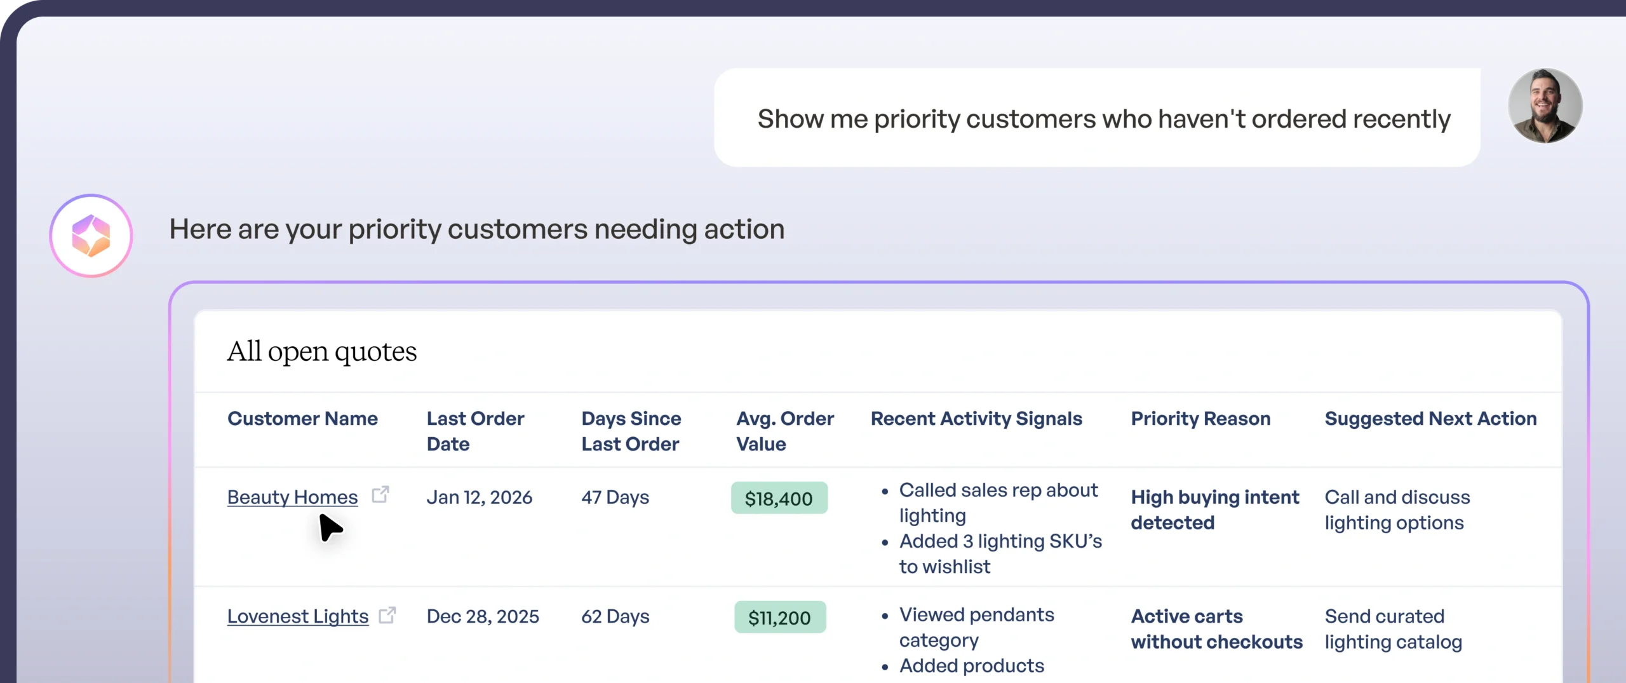Open the Beauty Homes customer link
Screen dimensions: 1626x683
292,497
